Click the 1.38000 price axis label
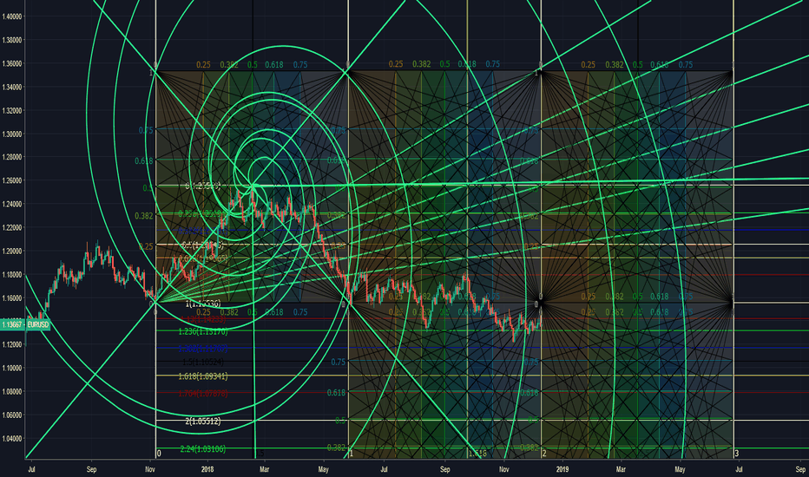This screenshot has width=809, height=477. pyautogui.click(x=12, y=40)
